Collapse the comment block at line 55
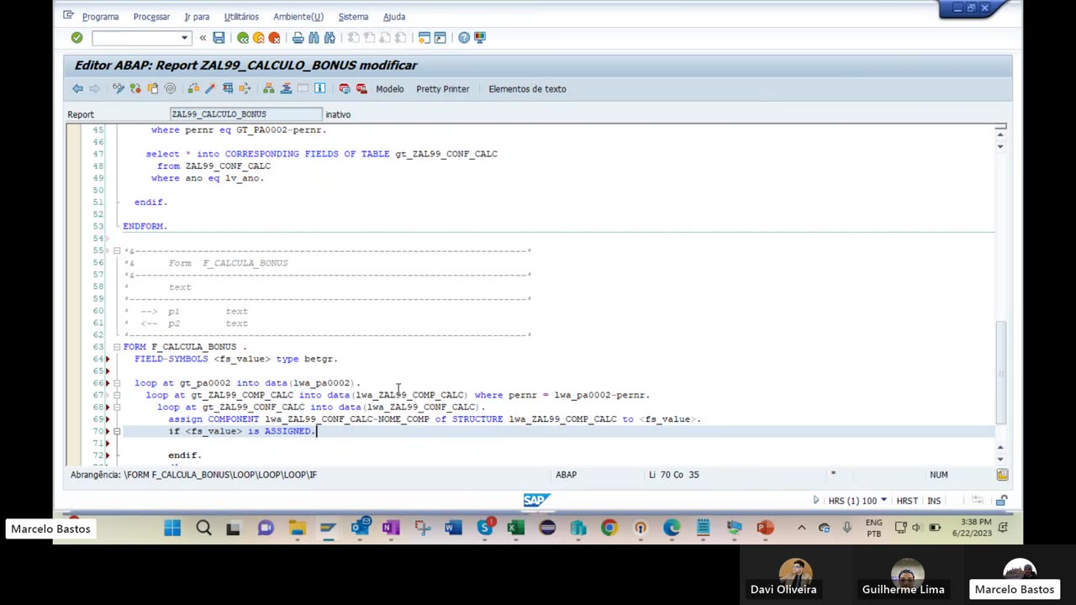This screenshot has width=1076, height=605. [117, 250]
